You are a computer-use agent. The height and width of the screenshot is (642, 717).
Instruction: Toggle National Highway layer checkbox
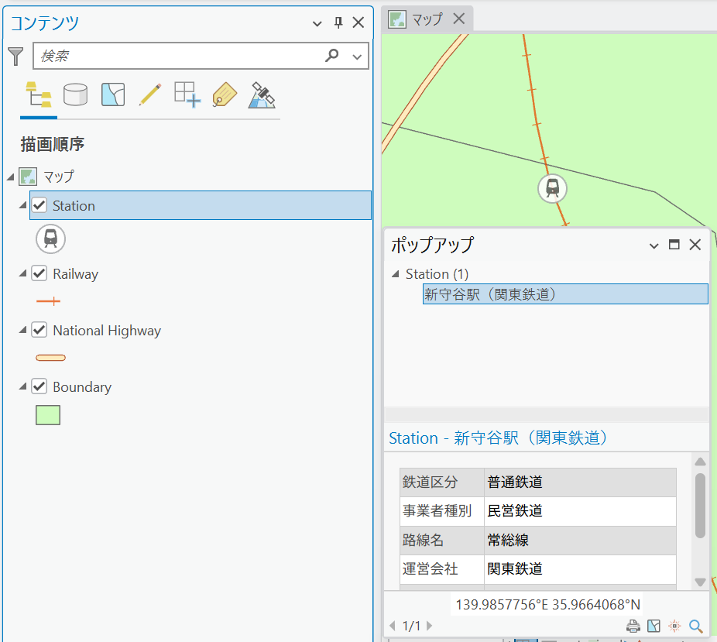[39, 330]
